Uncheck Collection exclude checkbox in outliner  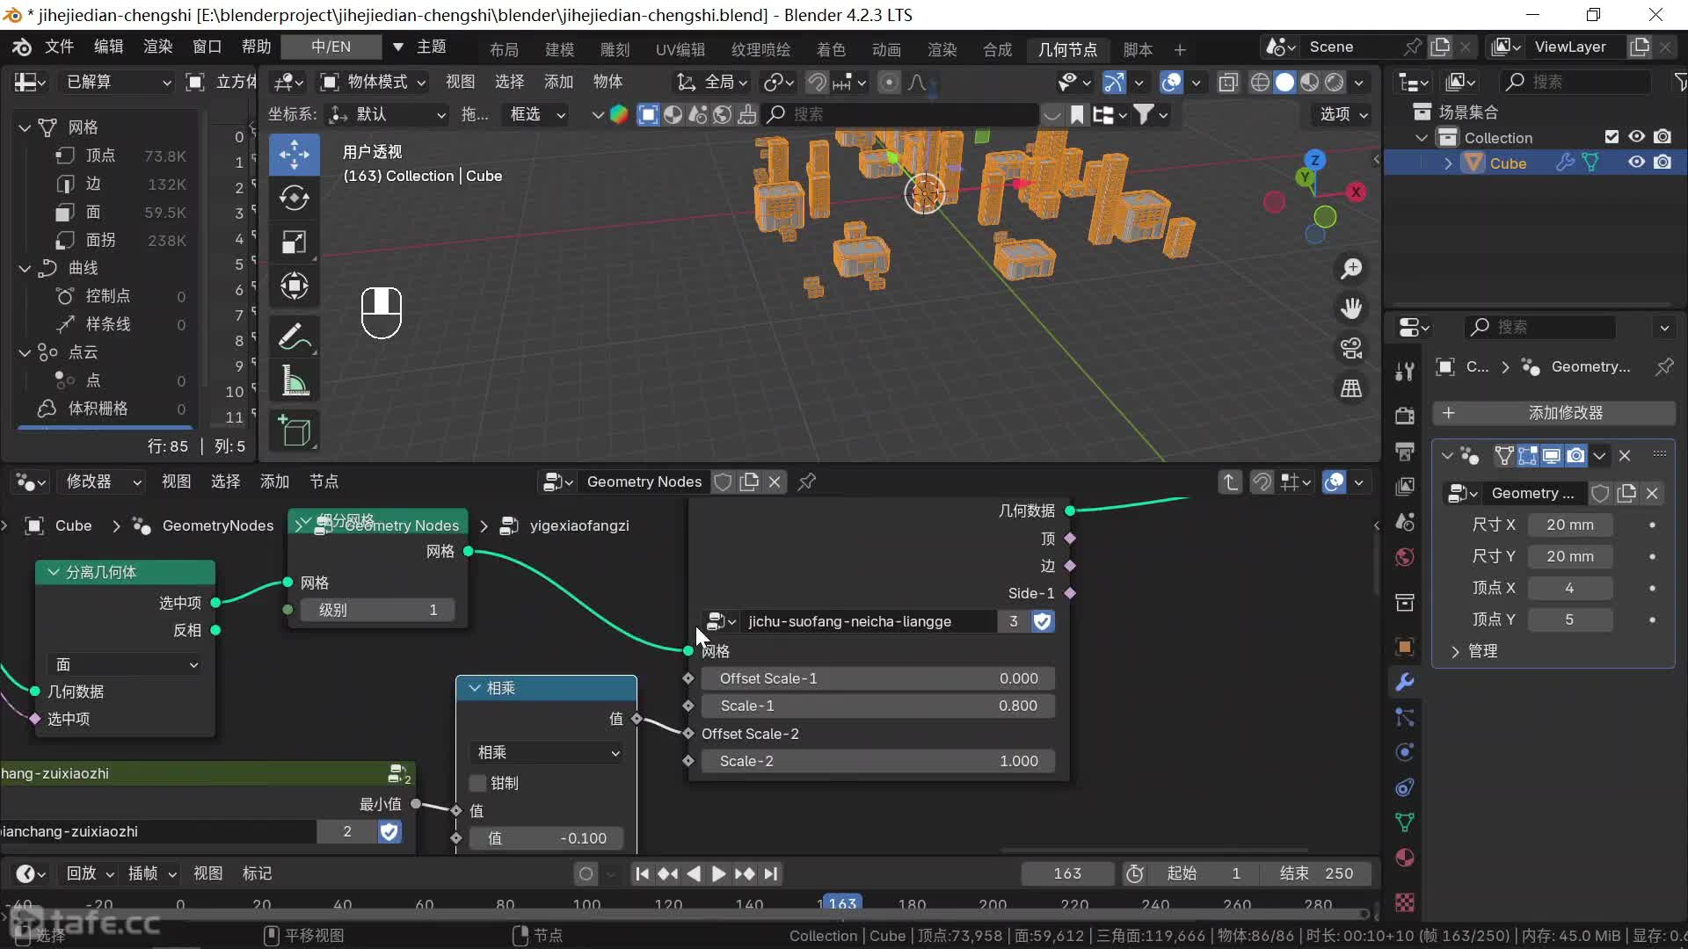[1612, 137]
